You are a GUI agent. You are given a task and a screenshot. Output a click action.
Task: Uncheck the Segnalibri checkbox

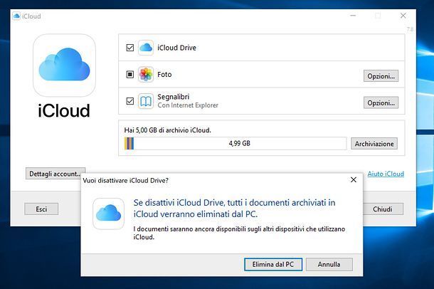tap(129, 101)
